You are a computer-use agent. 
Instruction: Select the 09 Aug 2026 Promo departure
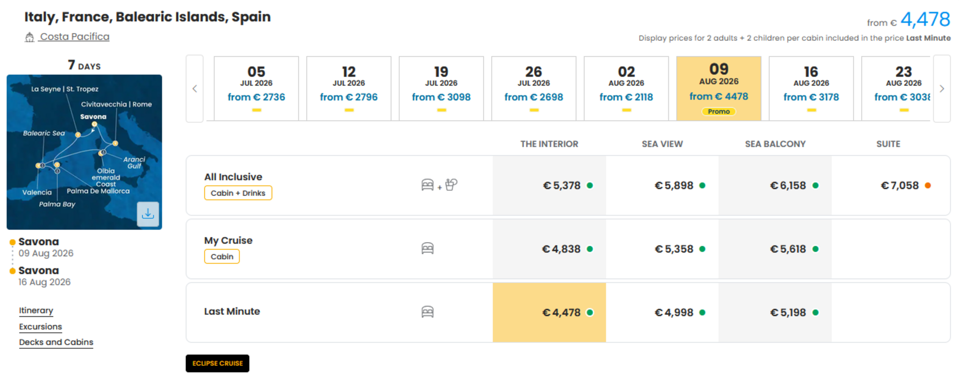pos(719,89)
